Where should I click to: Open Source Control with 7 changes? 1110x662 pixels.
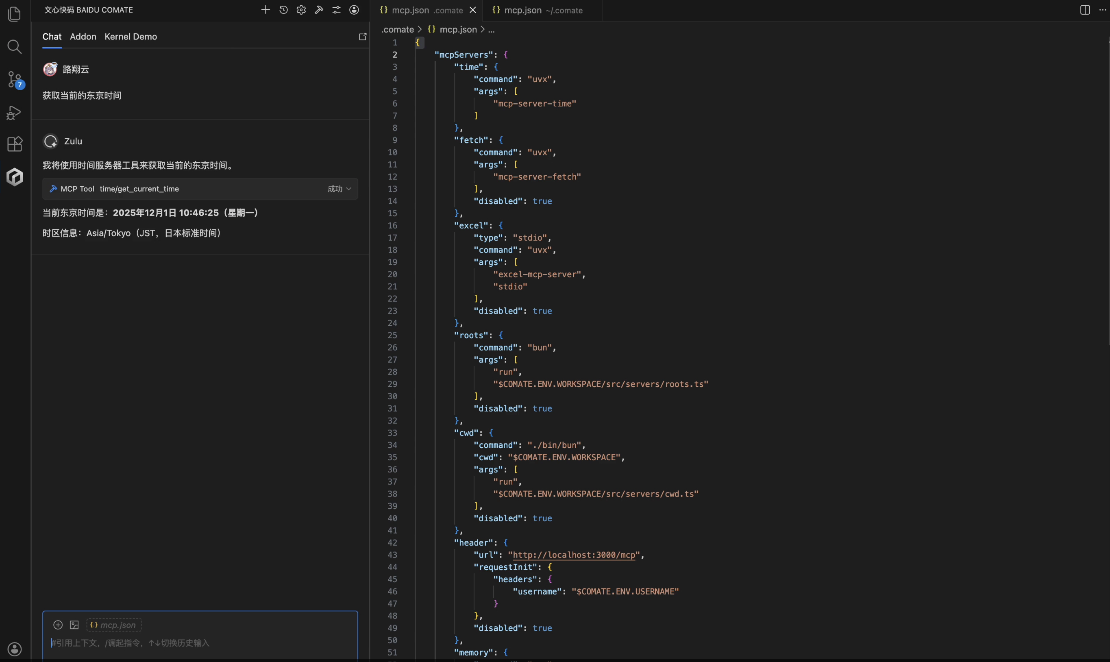pyautogui.click(x=15, y=80)
